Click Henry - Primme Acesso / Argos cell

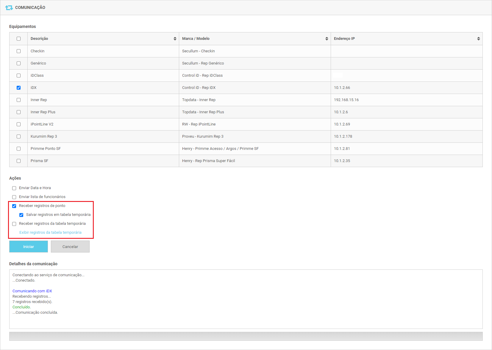click(255, 149)
